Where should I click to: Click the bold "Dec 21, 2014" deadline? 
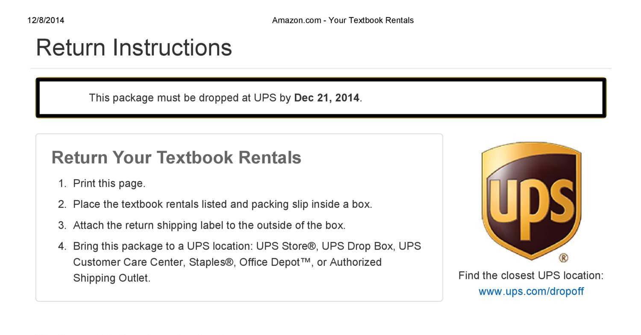(327, 98)
